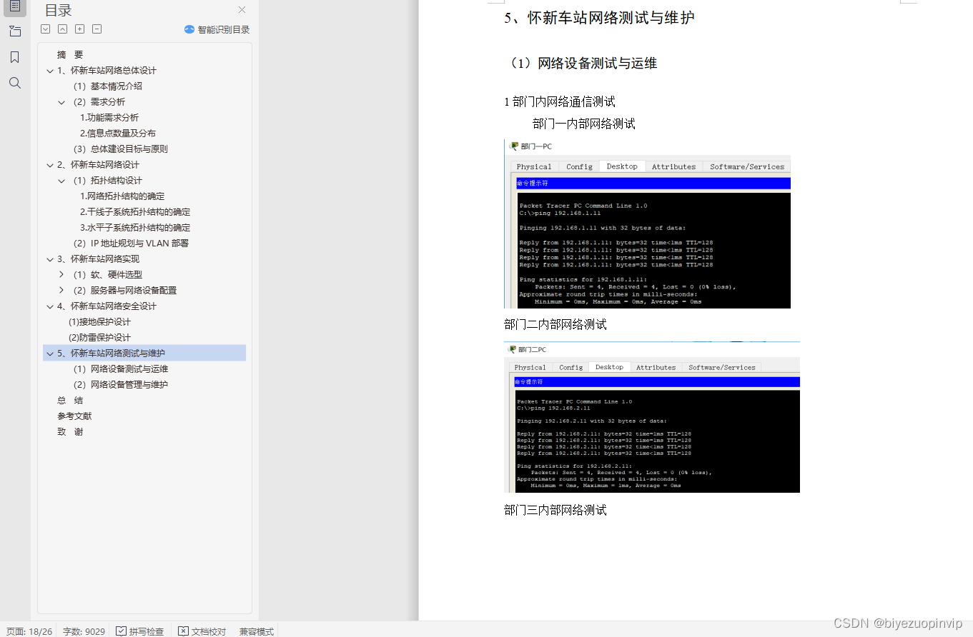Jump to 1、怀新车站网络总体设计 heading
973x637 pixels.
(x=107, y=71)
